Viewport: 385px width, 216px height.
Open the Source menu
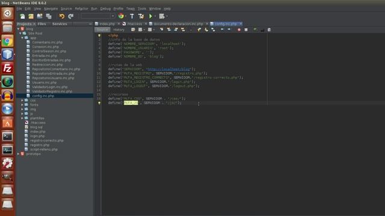click(66, 8)
